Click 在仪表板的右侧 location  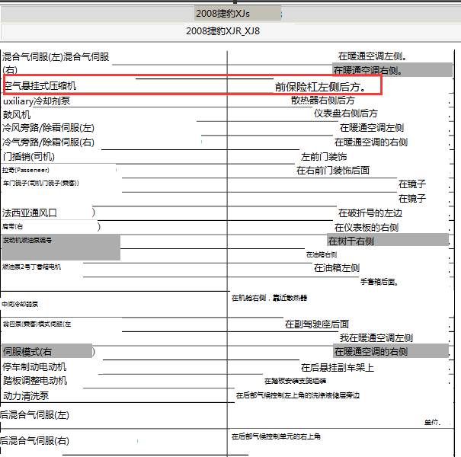[x=367, y=228]
